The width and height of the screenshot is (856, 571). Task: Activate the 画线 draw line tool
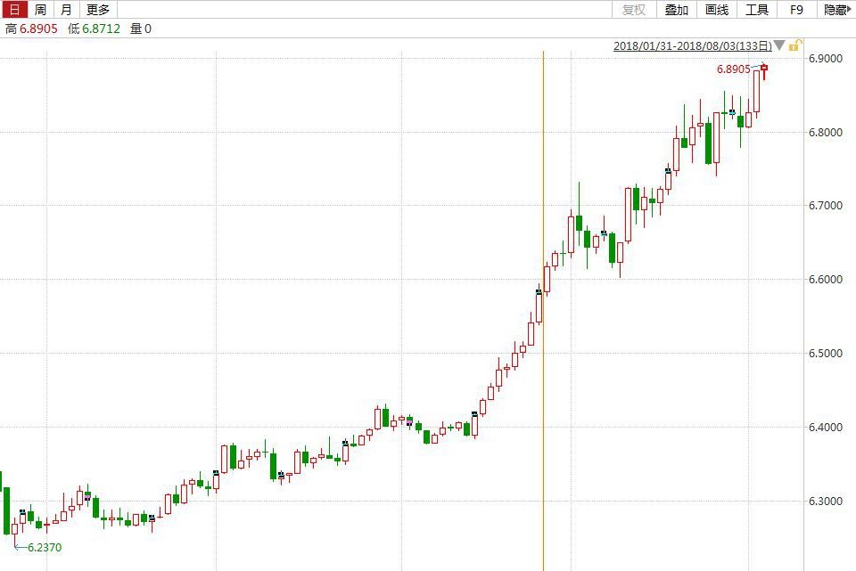717,10
